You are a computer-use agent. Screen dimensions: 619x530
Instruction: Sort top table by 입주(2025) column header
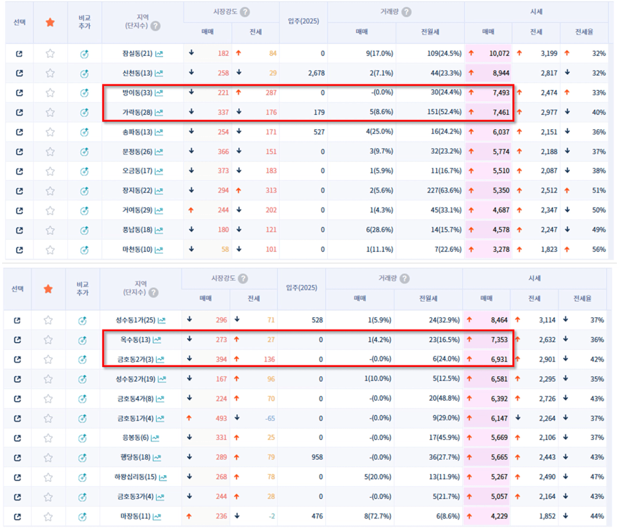[303, 21]
